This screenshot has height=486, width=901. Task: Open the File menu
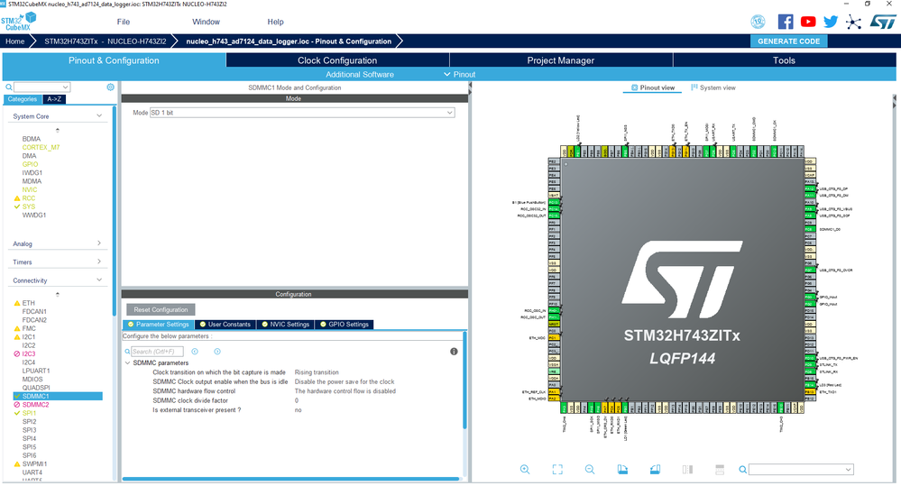(x=124, y=22)
